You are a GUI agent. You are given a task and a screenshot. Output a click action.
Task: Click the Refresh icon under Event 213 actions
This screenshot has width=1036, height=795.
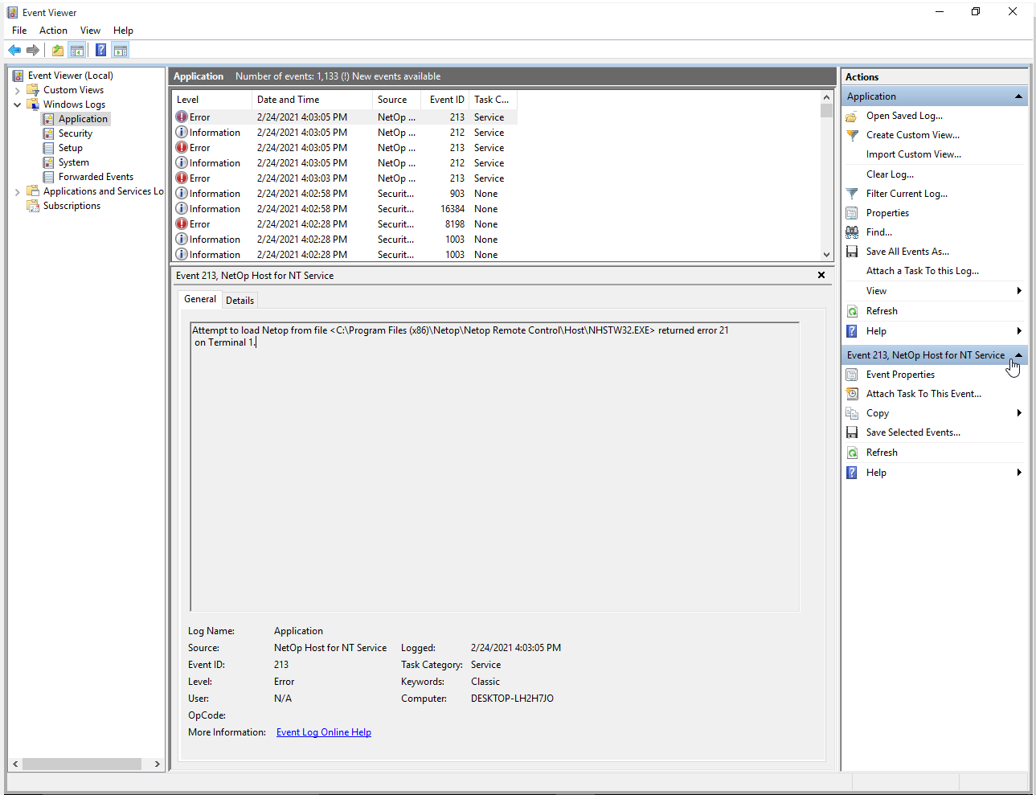click(852, 453)
